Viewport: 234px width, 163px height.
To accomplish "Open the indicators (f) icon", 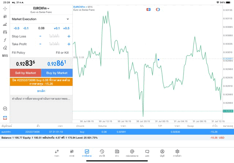I will point(5,40).
